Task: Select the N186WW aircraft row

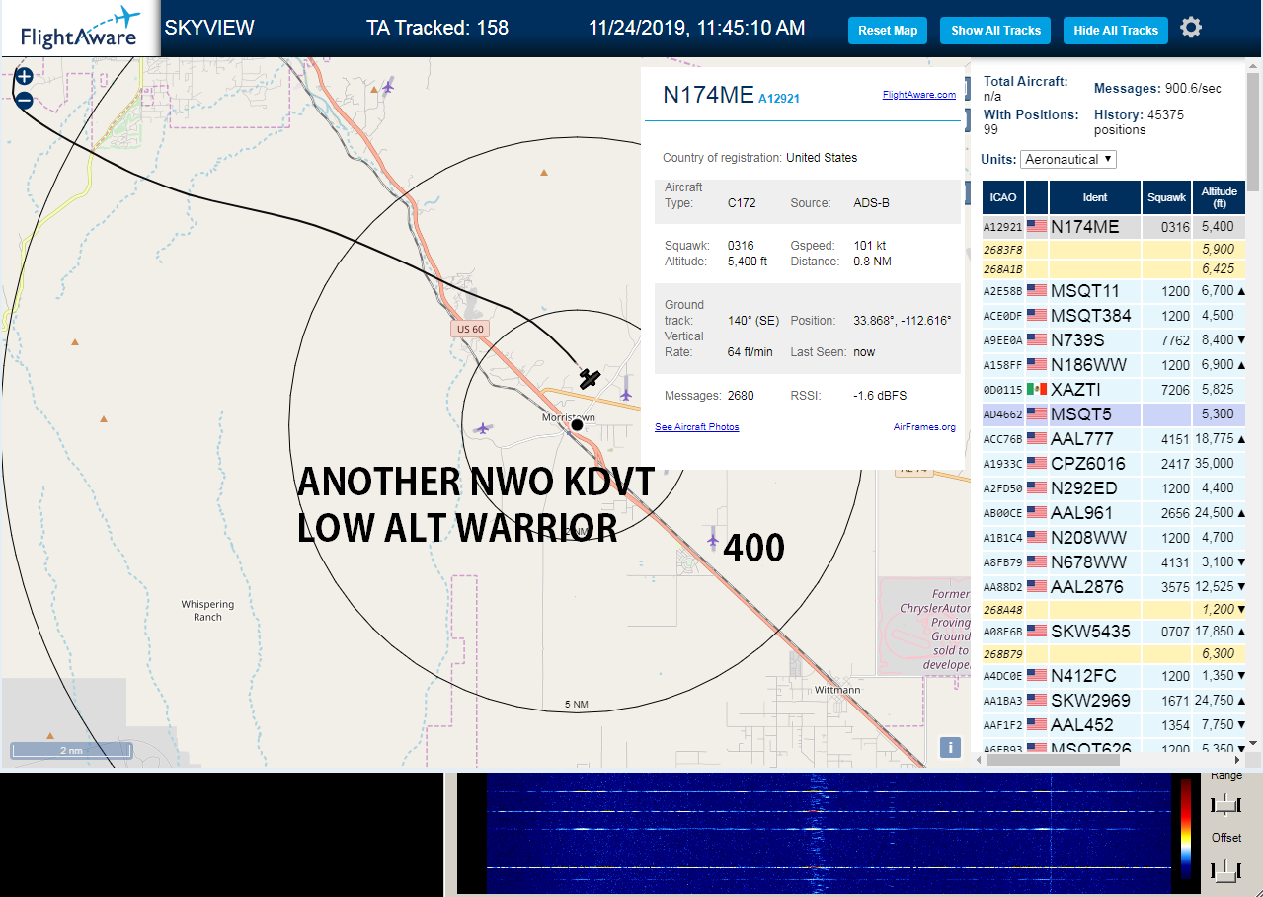Action: [1114, 365]
